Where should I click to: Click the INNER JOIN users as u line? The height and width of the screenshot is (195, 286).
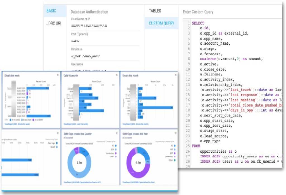[x=241, y=161]
